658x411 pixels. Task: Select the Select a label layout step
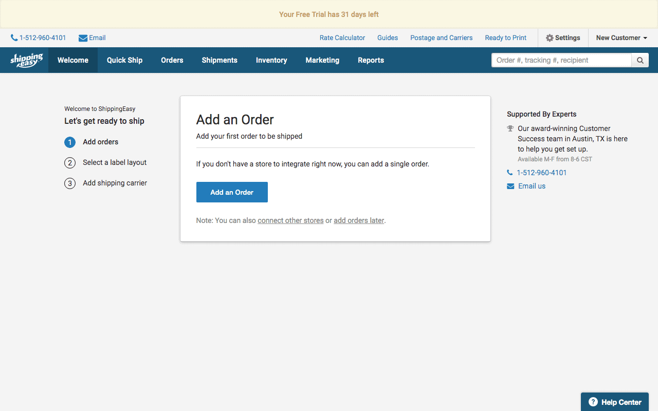(x=115, y=163)
